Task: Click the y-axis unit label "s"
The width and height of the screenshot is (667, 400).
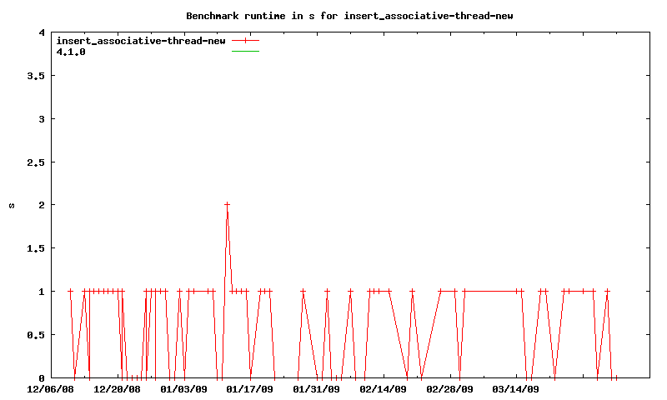Action: coord(12,205)
